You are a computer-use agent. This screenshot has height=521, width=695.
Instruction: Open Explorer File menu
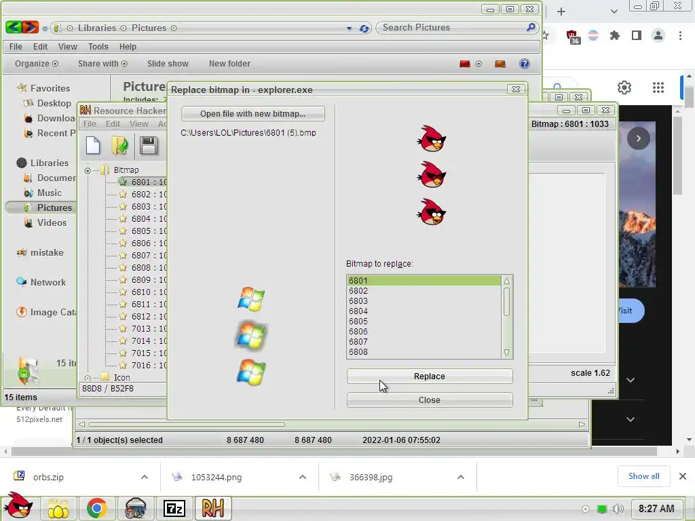16,47
